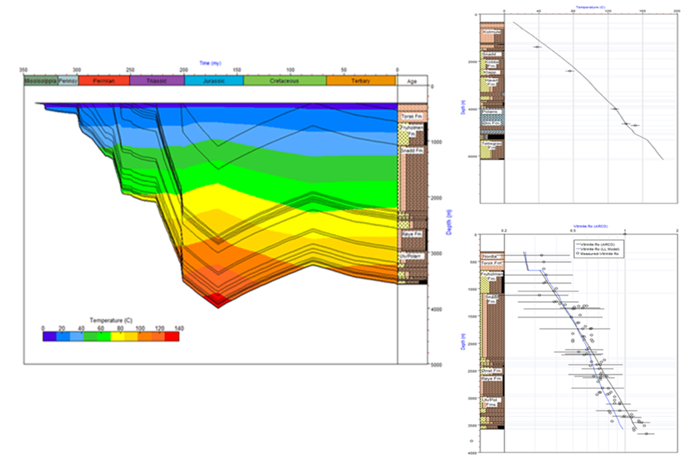698x465 pixels.
Task: Click the Ørret Fm. label in vitrinite plot column
Action: point(492,371)
